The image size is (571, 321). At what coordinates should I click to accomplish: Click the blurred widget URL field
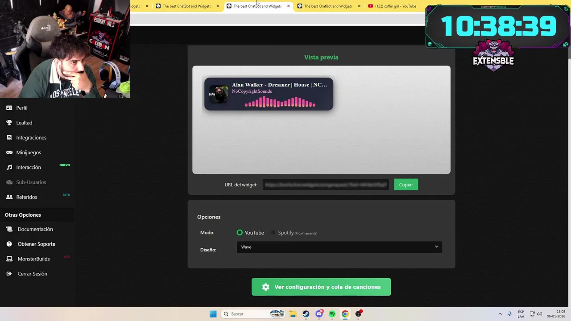[326, 185]
